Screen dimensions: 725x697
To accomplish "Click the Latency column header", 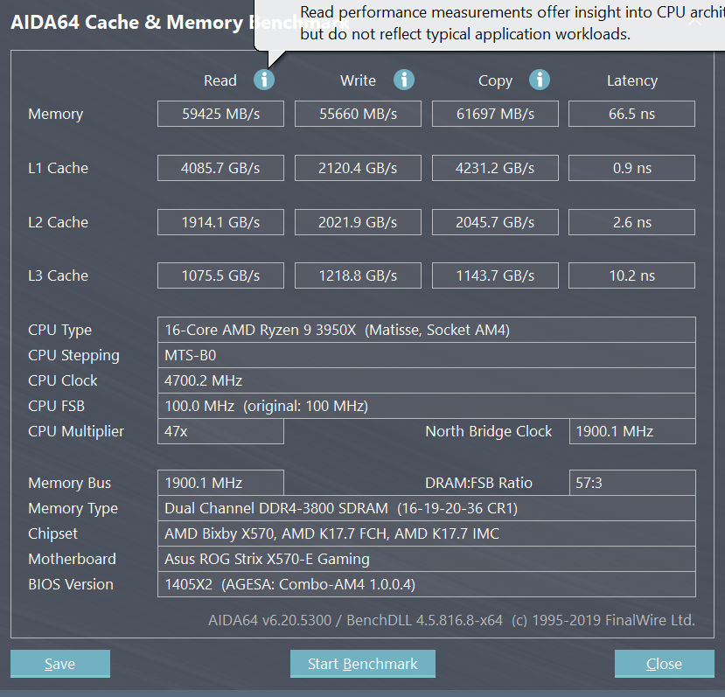I will pyautogui.click(x=632, y=81).
